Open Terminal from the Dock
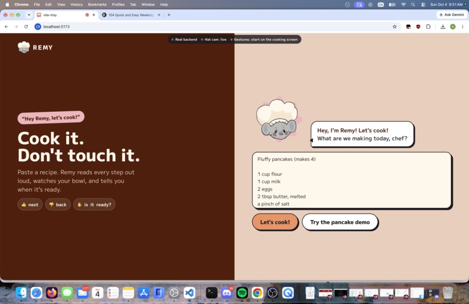This screenshot has width=469, height=304. pos(211,292)
